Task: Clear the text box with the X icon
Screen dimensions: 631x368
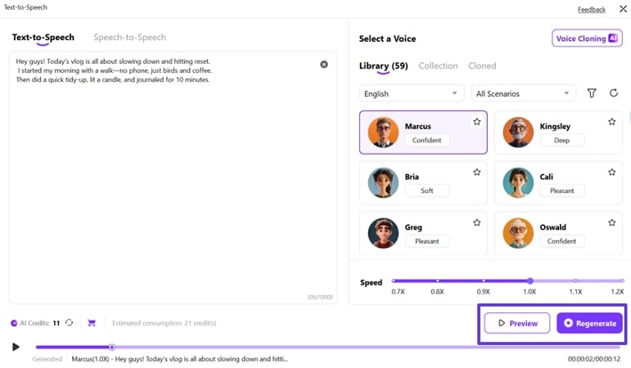Action: pos(324,64)
